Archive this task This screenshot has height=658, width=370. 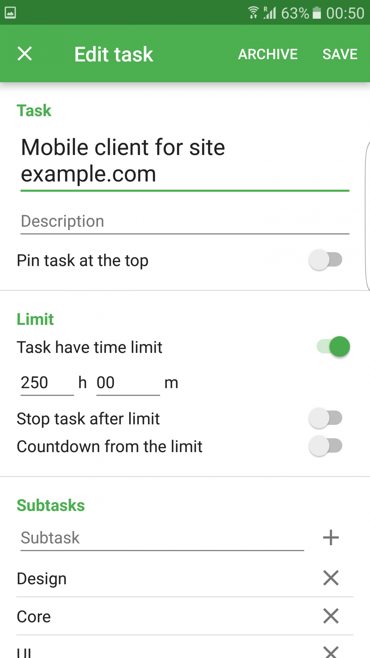pyautogui.click(x=268, y=54)
